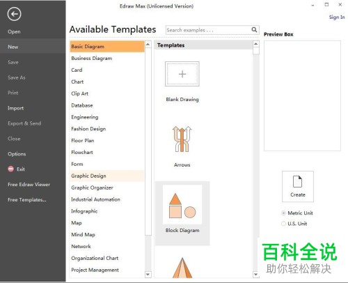Image resolution: width=348 pixels, height=283 pixels.
Task: Select the U.S. Unit radio button
Action: pyautogui.click(x=283, y=224)
